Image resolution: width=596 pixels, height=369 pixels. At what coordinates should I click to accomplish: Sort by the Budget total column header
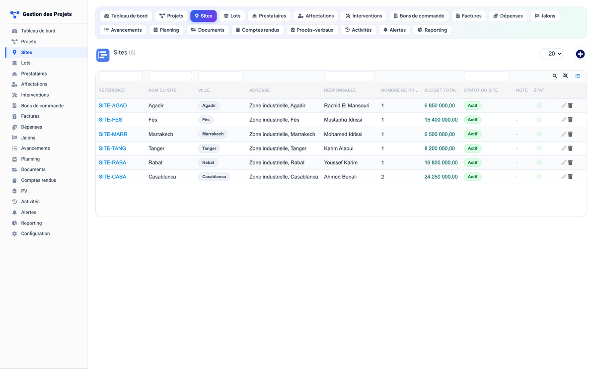(440, 90)
